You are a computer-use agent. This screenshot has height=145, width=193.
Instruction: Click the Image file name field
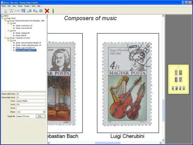[x=26, y=116]
